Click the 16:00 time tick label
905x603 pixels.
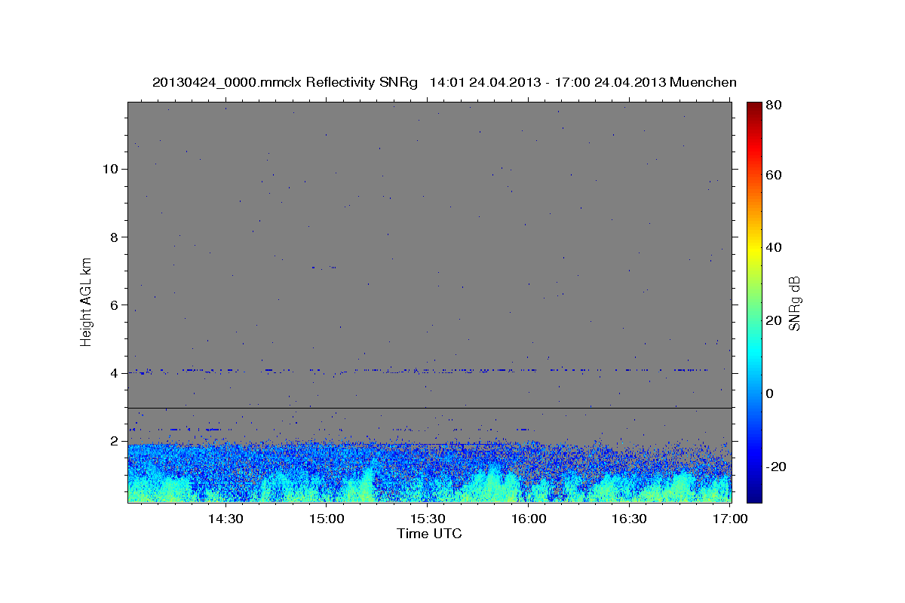coord(528,519)
